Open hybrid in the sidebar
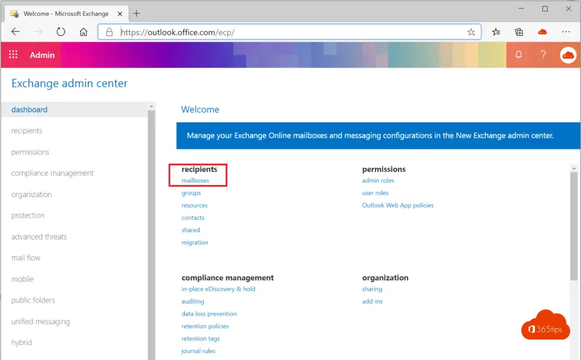The width and height of the screenshot is (581, 360). coord(22,342)
